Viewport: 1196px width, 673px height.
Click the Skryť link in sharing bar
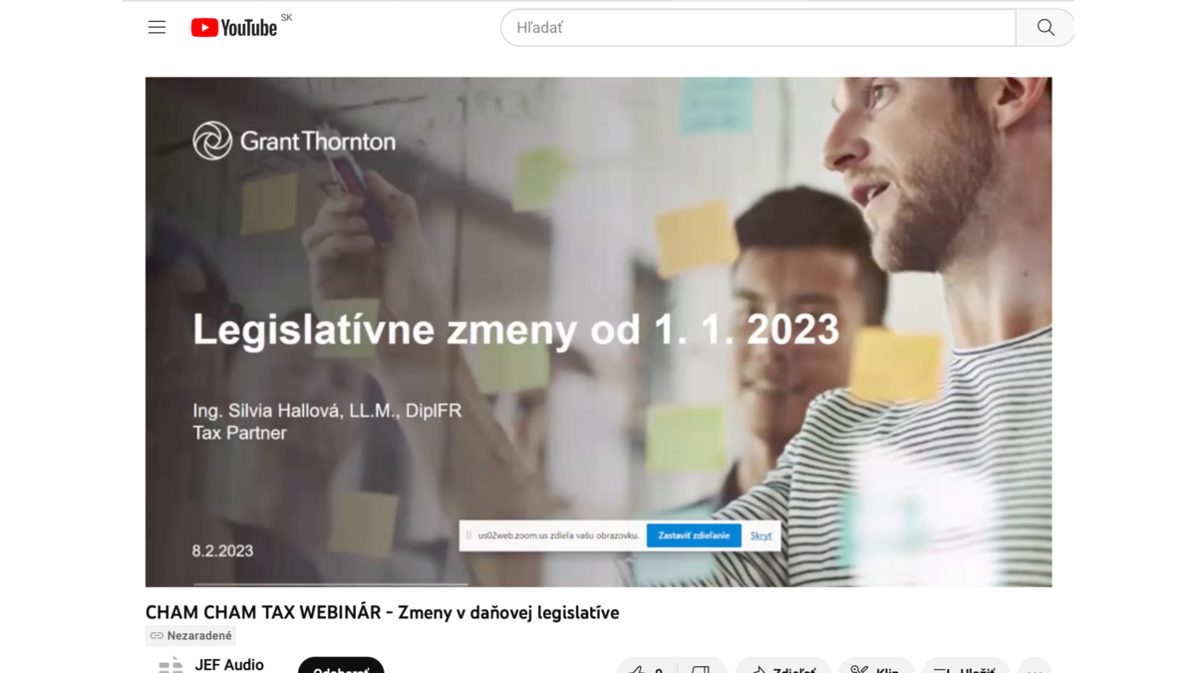coord(760,535)
